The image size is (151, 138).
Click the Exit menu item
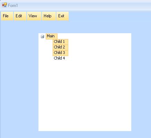(62, 16)
